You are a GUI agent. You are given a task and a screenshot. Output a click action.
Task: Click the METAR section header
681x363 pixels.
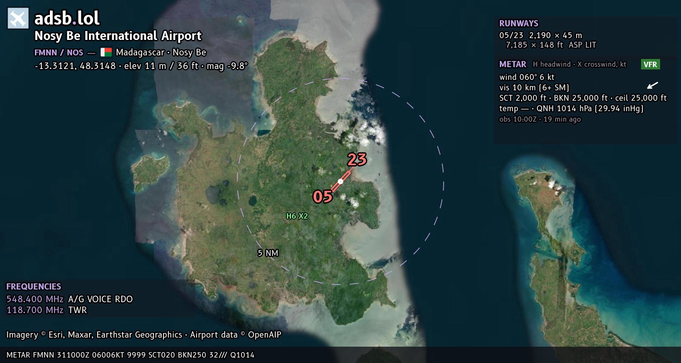(x=513, y=64)
